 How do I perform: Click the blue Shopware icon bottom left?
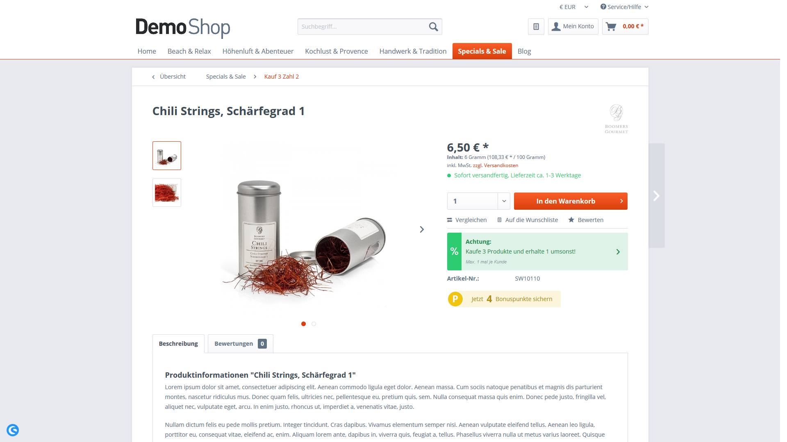(x=13, y=430)
